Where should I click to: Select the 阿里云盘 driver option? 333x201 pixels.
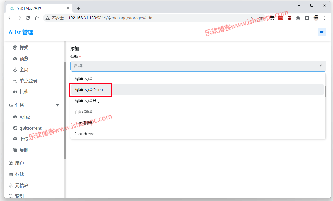point(197,79)
